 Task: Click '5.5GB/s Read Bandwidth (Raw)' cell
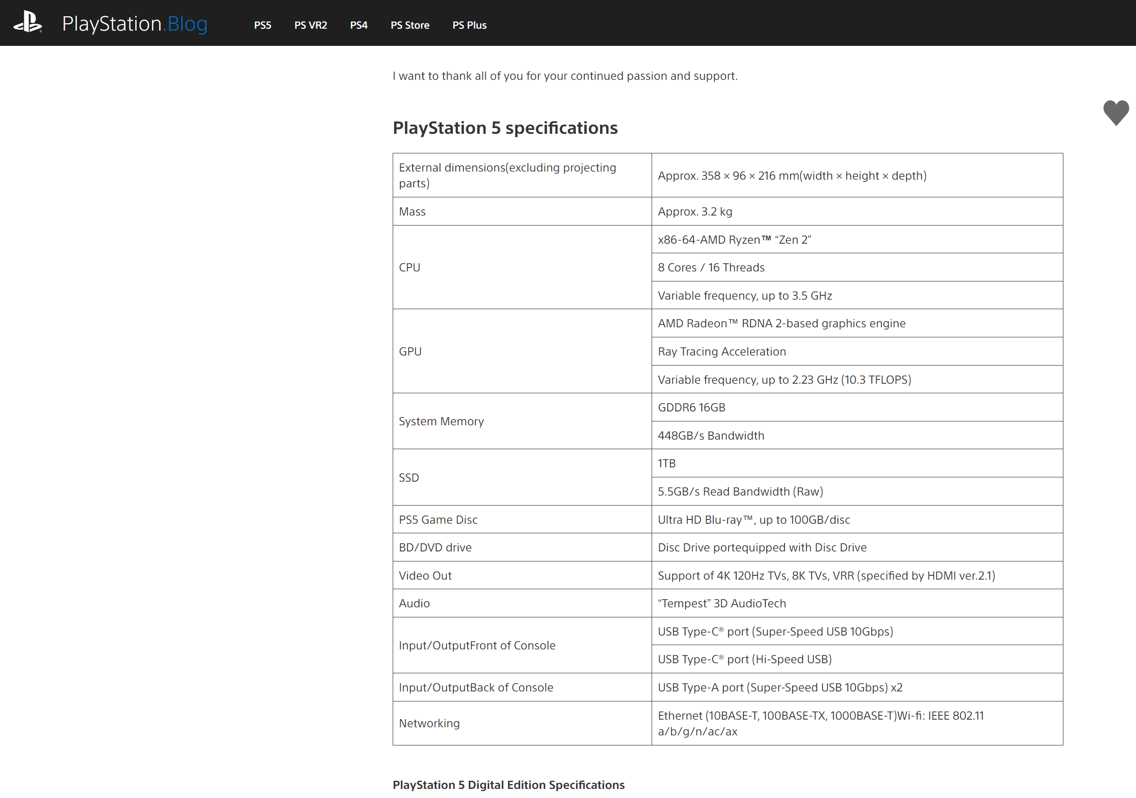857,492
